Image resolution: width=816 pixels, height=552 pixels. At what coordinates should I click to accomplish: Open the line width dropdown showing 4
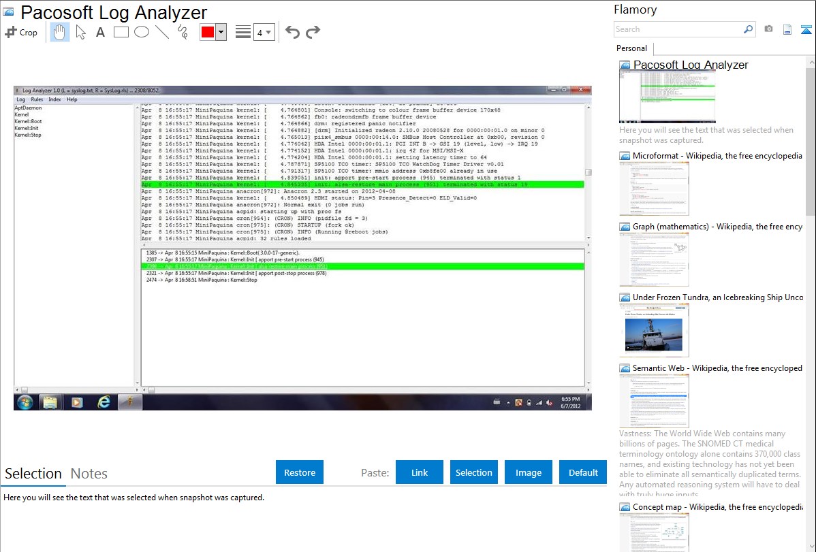tap(264, 33)
